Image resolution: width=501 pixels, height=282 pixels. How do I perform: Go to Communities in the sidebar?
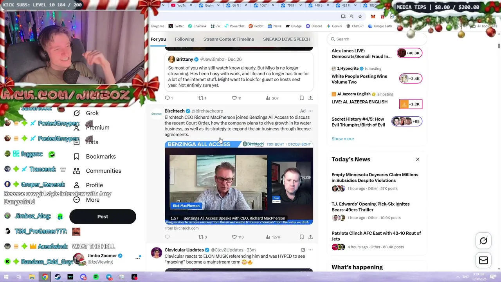(x=97, y=171)
